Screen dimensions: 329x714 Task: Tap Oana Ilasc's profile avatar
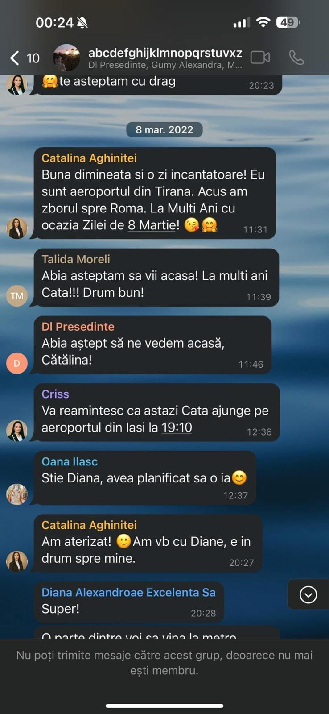[x=17, y=494]
